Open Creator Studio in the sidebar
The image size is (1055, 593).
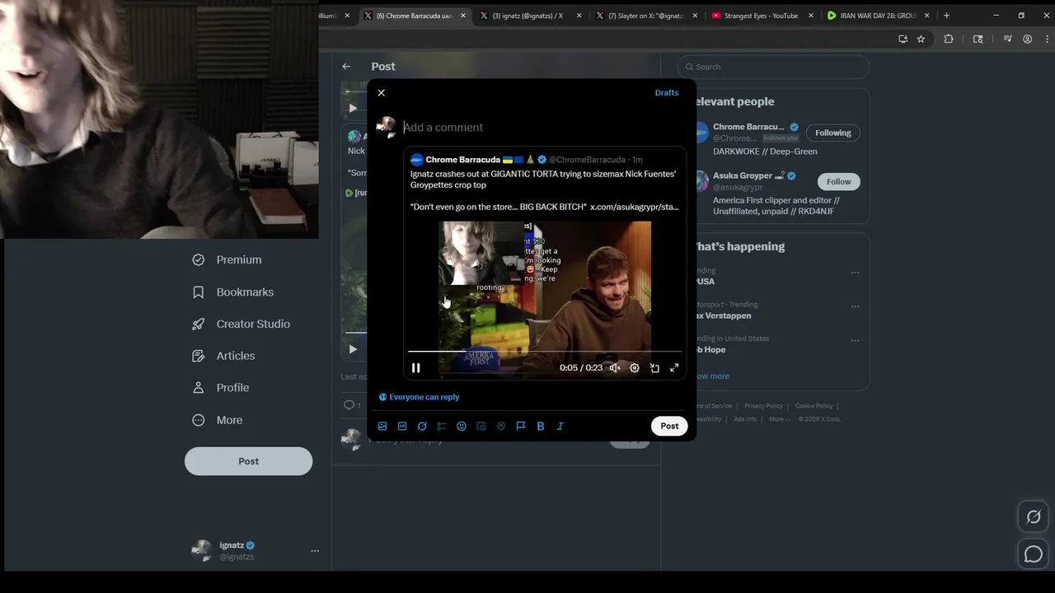(x=241, y=325)
